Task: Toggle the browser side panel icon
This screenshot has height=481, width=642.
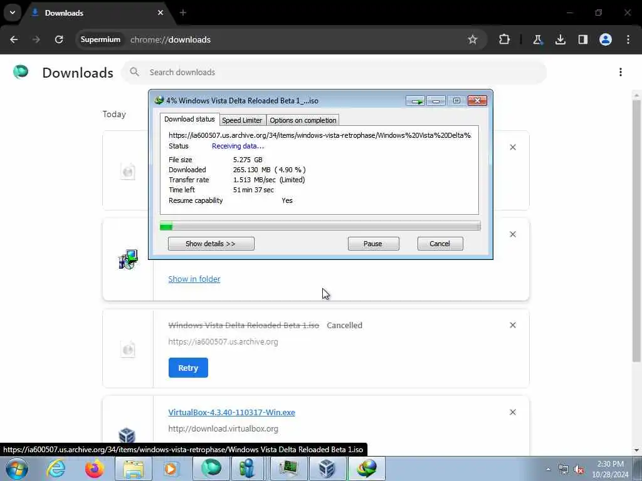Action: coord(582,39)
